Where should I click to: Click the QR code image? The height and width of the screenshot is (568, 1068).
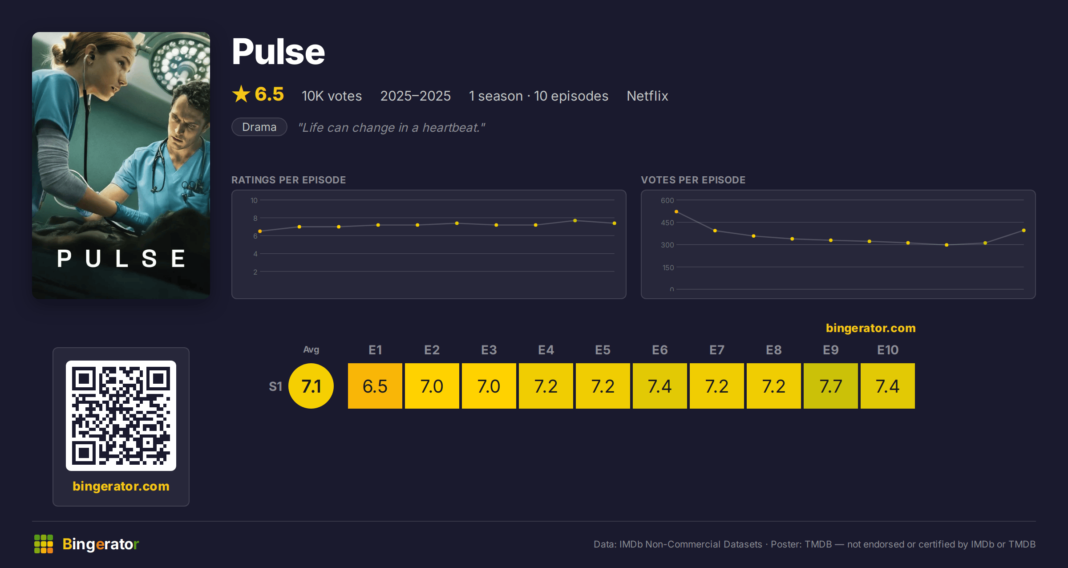[121, 416]
